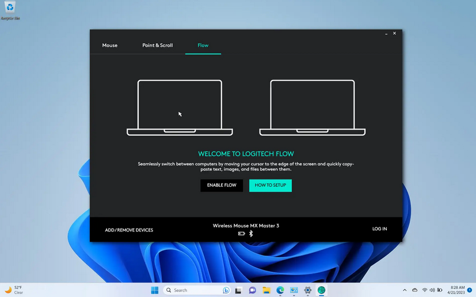Open File Explorer from the taskbar
The height and width of the screenshot is (297, 476).
[266, 290]
